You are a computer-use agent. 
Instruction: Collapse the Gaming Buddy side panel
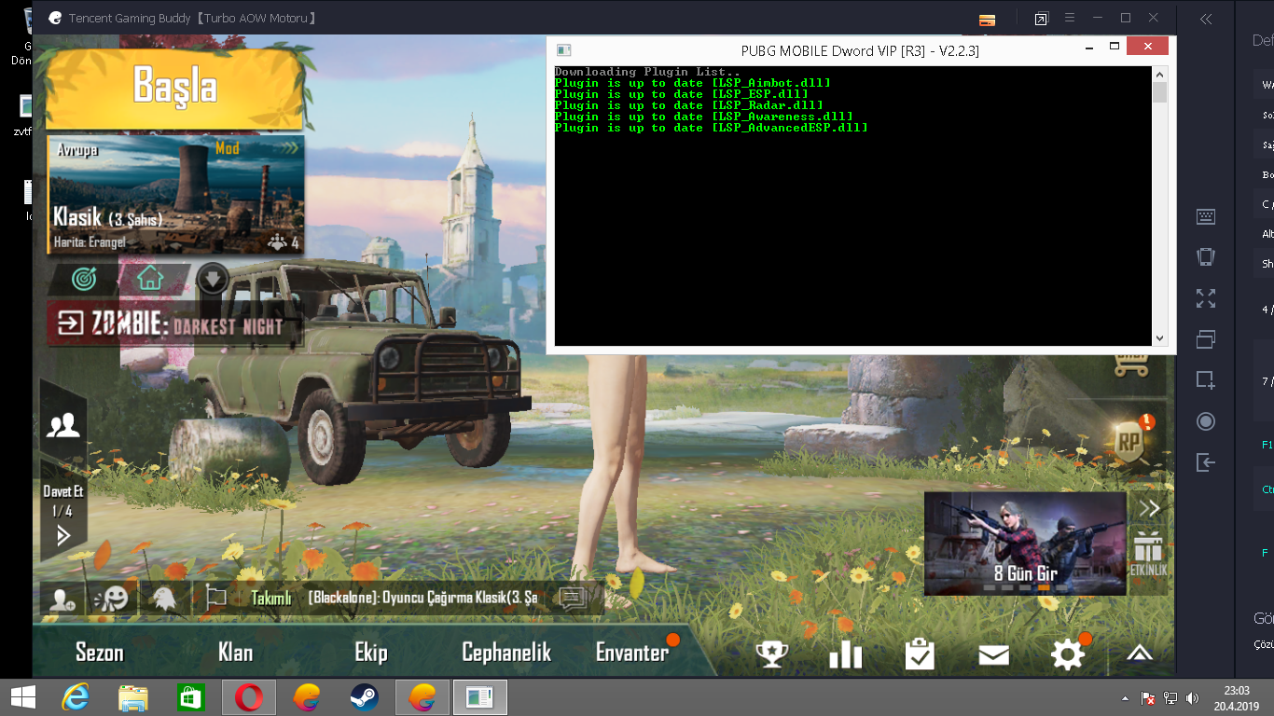click(1206, 19)
